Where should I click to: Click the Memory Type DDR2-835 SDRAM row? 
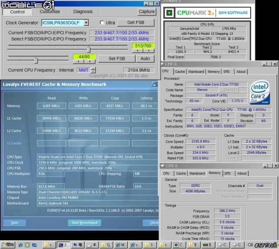point(97,192)
